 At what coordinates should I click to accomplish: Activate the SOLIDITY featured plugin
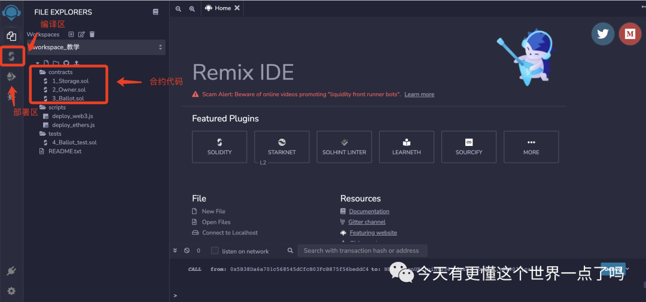pos(220,147)
